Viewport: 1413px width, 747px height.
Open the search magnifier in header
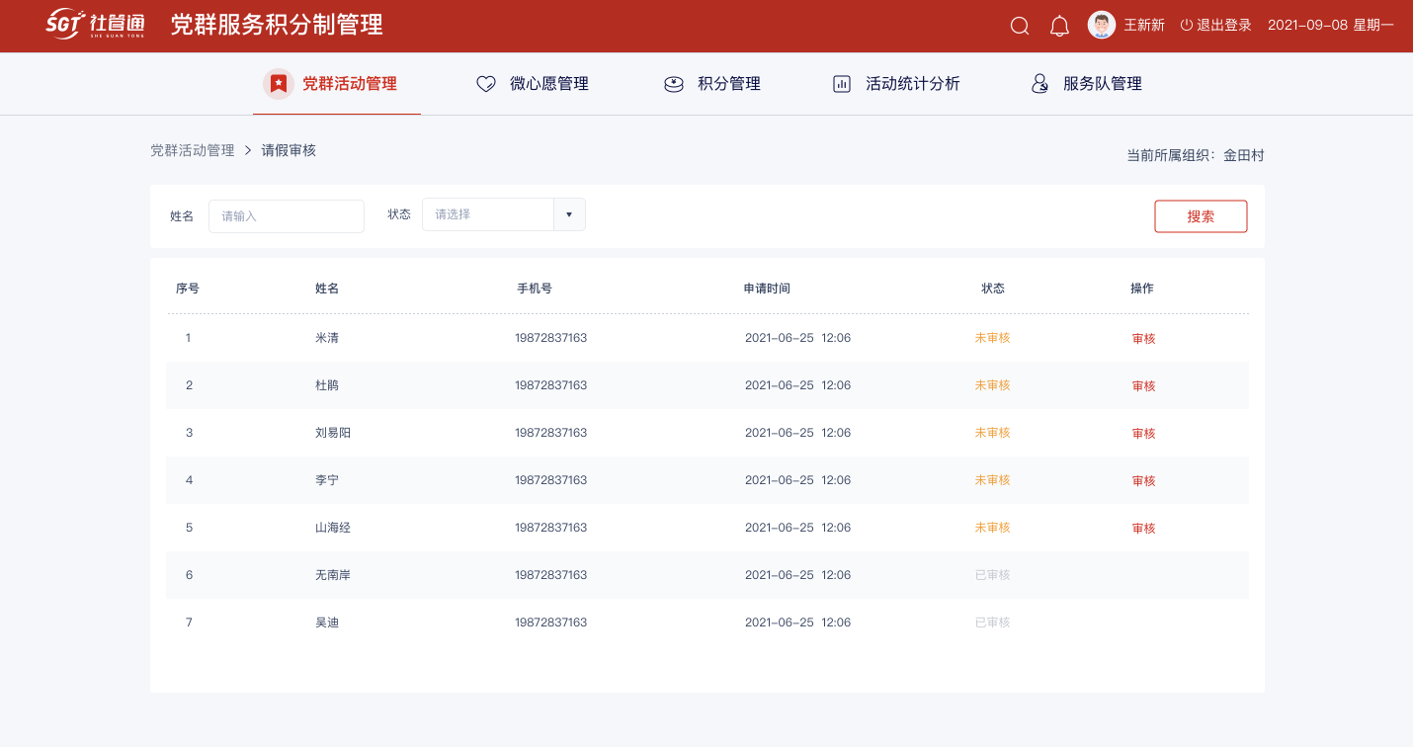coord(1020,26)
